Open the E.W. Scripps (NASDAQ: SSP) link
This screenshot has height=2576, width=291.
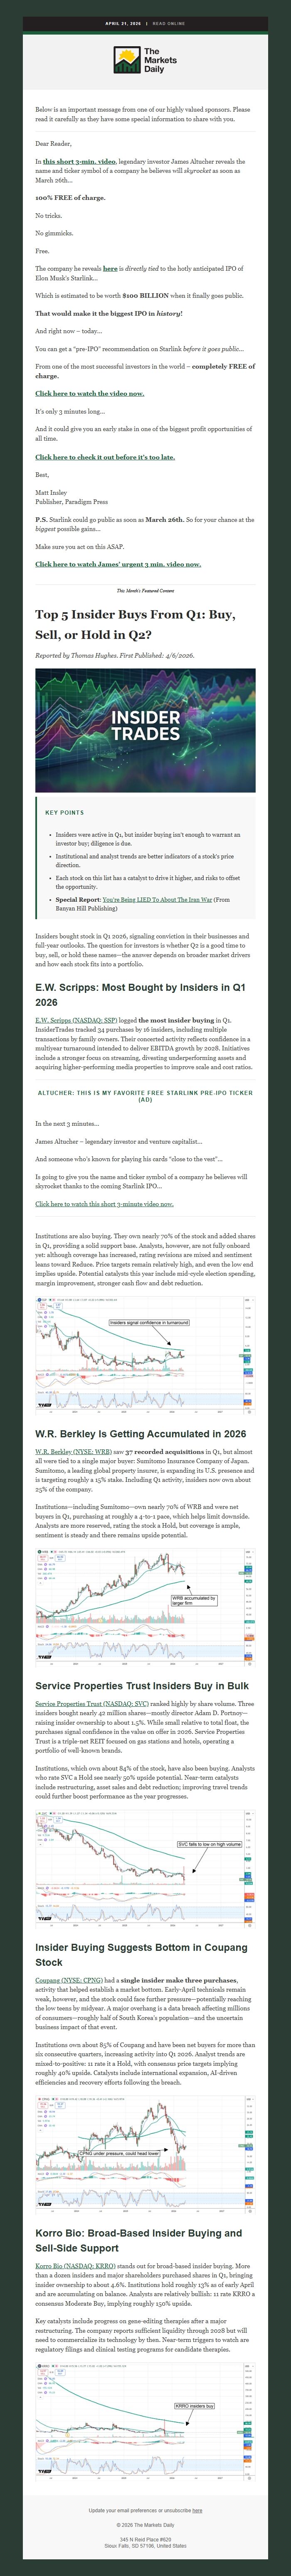[75, 1019]
